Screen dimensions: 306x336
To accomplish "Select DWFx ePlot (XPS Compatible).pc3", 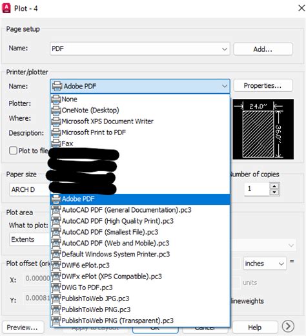I will click(x=140, y=277).
